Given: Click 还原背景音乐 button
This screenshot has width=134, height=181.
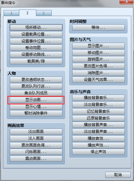Looking at the screenshot, I should pos(99,118).
